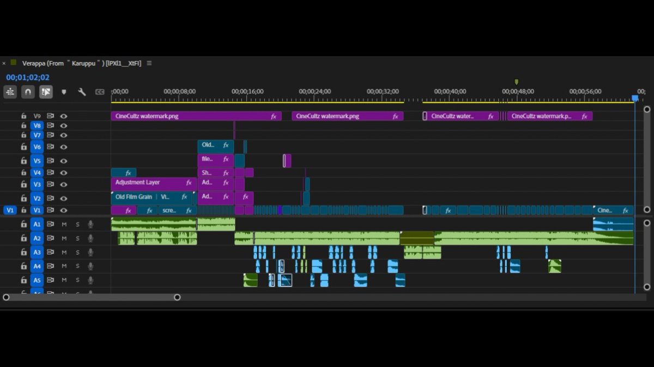This screenshot has width=654, height=367.
Task: Click fx badge on Old Film Grain clip
Action: (184, 197)
